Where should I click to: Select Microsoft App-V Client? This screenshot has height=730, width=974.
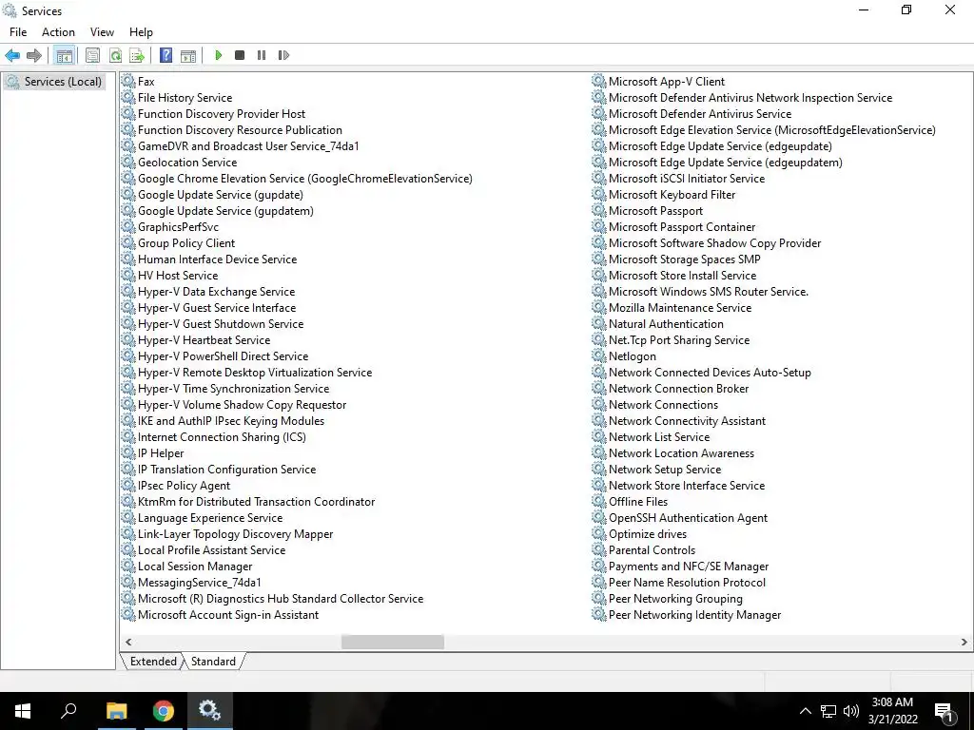pyautogui.click(x=667, y=82)
